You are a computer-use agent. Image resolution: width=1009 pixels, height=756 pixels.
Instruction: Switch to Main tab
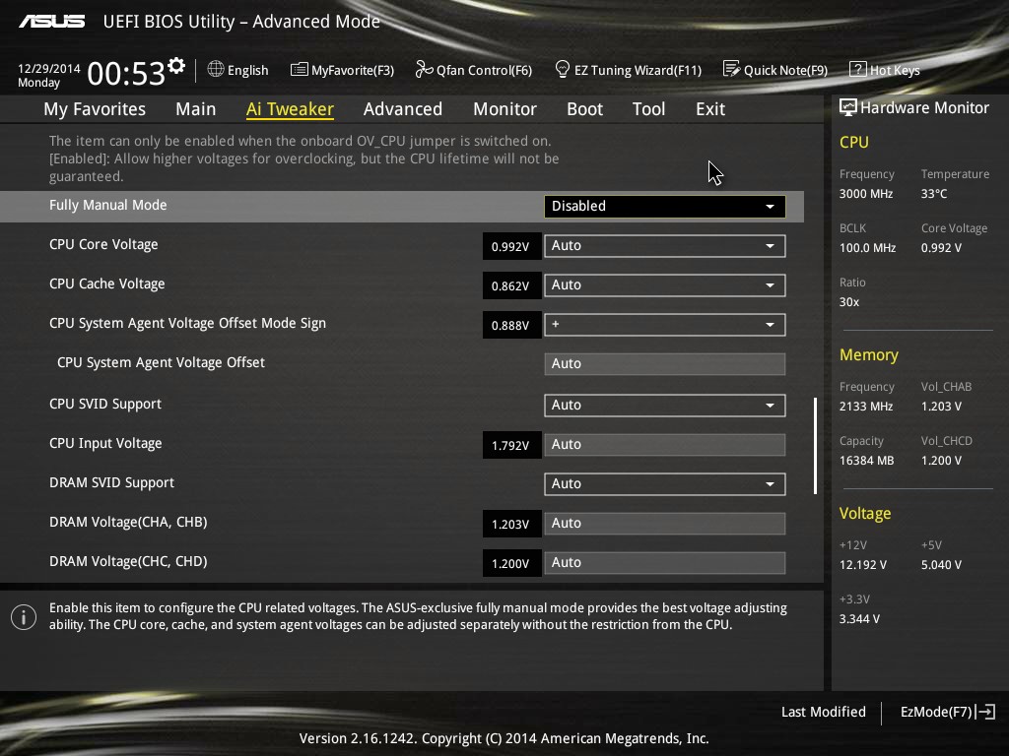(196, 108)
